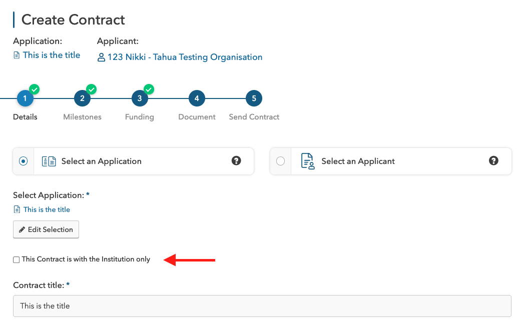This screenshot has height=330, width=523.
Task: Click the applicant document icon in option card
Action: 307,161
